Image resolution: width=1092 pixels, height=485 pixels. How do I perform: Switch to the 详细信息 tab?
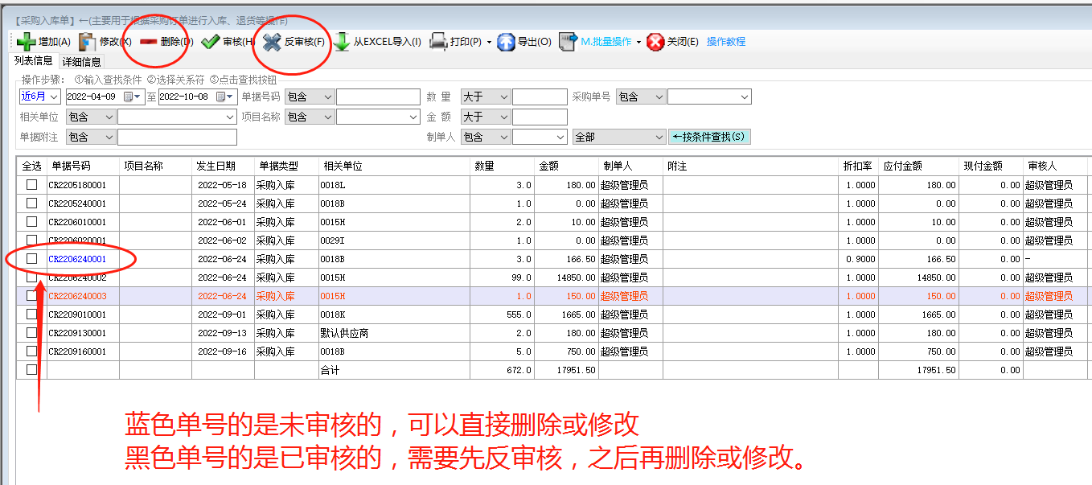81,62
